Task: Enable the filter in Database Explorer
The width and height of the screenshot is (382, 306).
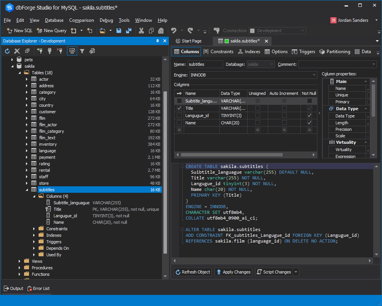Action: pos(83,51)
